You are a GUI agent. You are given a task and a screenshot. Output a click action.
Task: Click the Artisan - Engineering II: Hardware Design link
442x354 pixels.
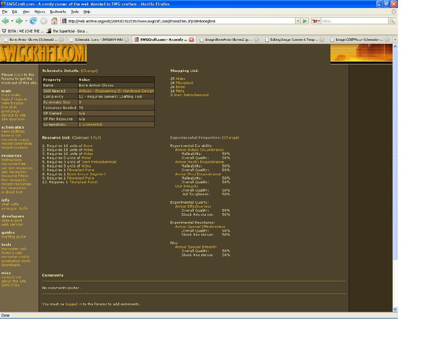(116, 91)
